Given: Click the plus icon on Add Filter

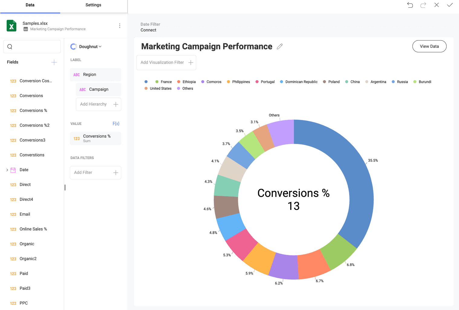Looking at the screenshot, I should (x=116, y=173).
